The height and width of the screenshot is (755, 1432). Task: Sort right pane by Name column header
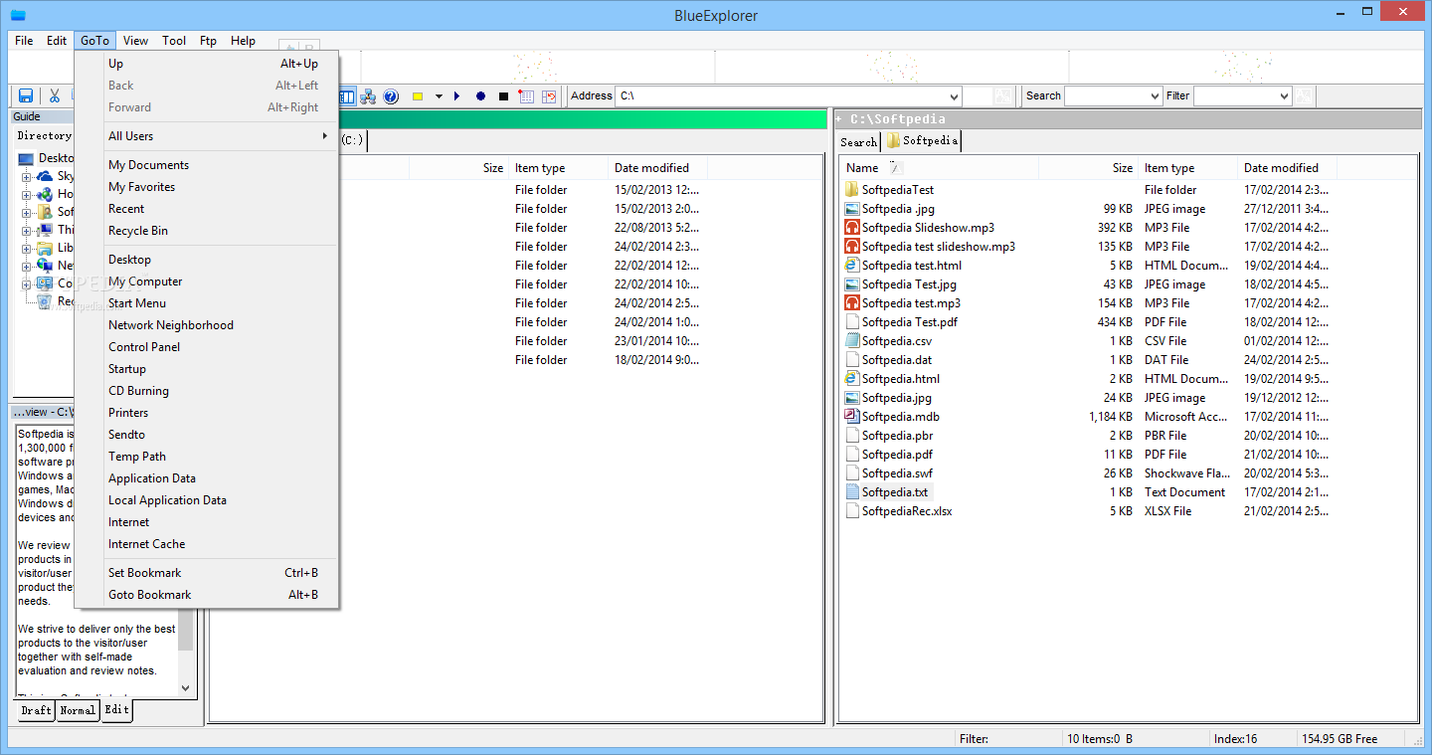pyautogui.click(x=939, y=168)
